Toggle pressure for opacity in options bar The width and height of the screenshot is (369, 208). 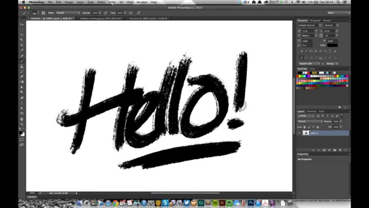pos(106,13)
